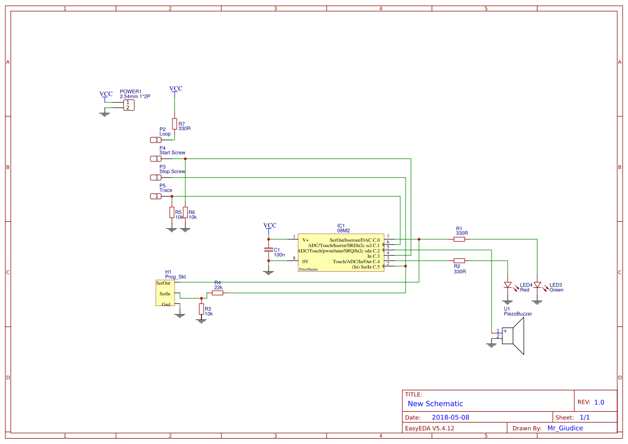
Task: Select the IC1 08M2 microcontroller symbol
Action: [x=341, y=252]
